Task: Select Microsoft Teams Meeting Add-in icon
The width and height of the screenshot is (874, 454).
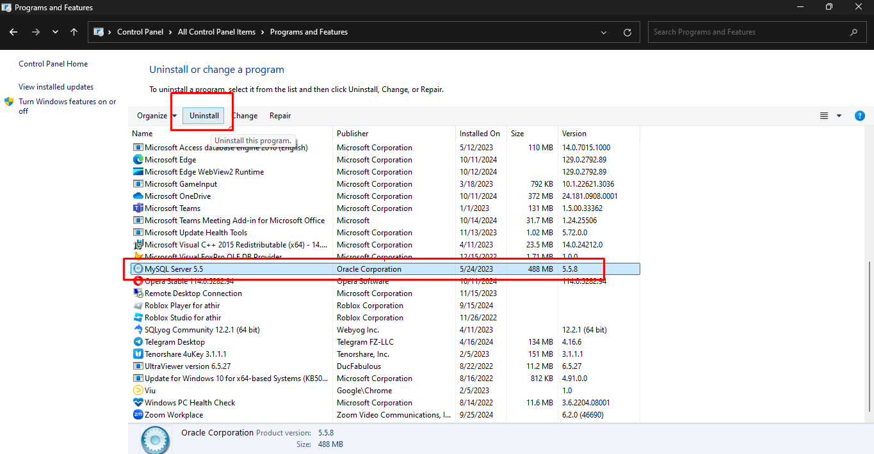Action: tap(138, 221)
